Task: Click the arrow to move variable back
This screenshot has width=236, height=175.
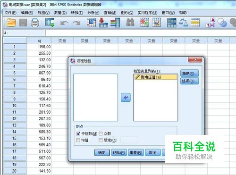Action: (x=126, y=98)
